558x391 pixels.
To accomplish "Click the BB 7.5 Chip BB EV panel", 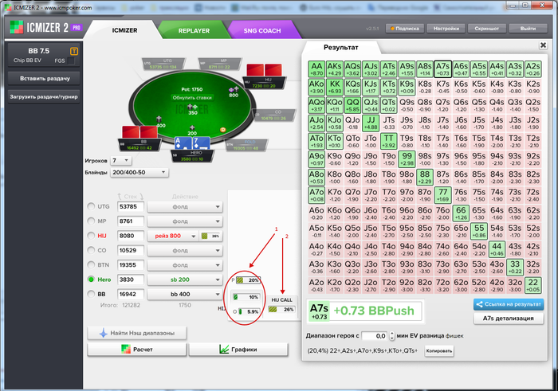I will click(43, 55).
